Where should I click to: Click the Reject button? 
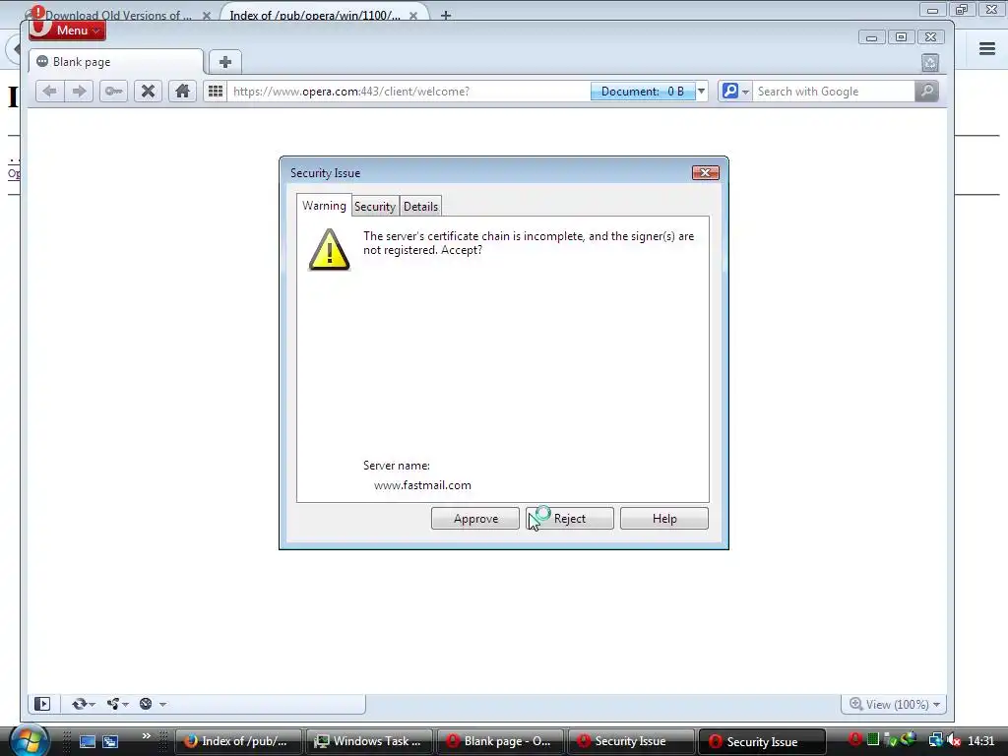(x=570, y=518)
